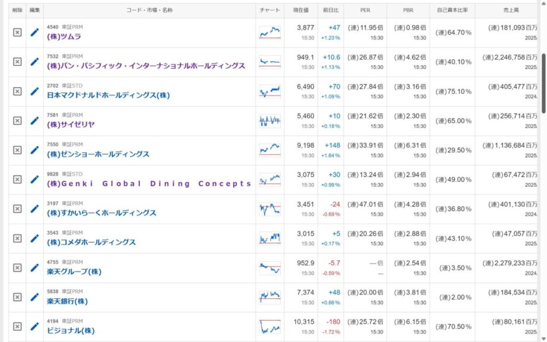Click the 前日比 column header
547x342 pixels.
331,10
